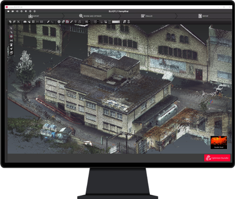Switch to Review and Optimize step

pyautogui.click(x=90, y=16)
